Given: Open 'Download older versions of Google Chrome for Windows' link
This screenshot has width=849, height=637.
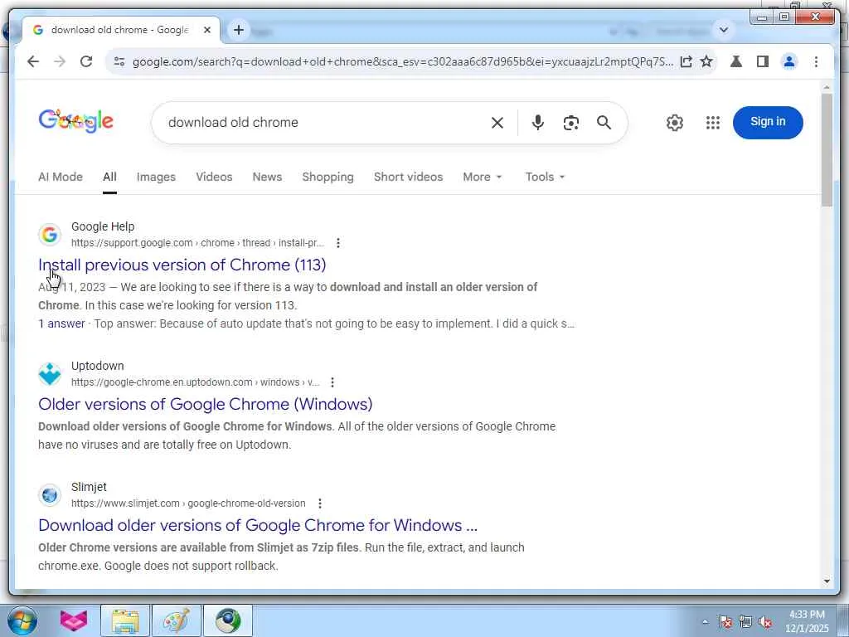Looking at the screenshot, I should [258, 525].
